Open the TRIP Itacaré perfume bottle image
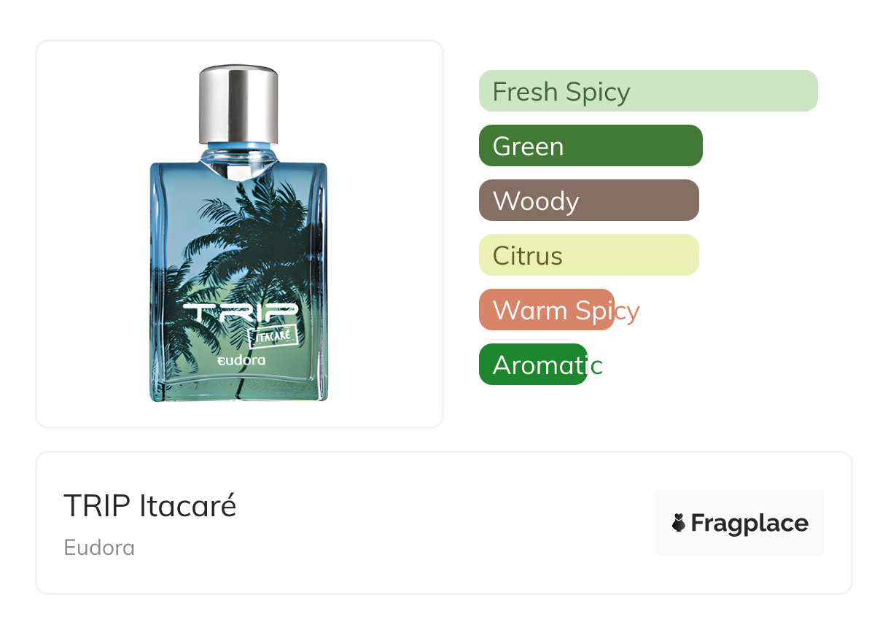 pyautogui.click(x=239, y=233)
